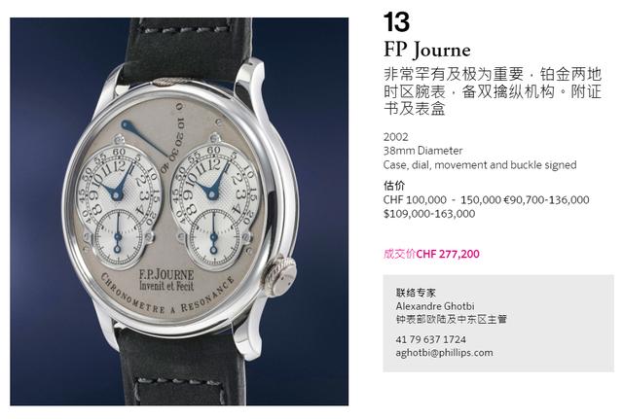Screen dimensions: 623x419
Task: Click the 'Case, dial, movement and buckle signed' line
Action: (x=480, y=164)
